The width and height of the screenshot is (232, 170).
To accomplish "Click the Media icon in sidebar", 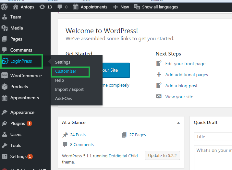I will (x=5, y=28).
